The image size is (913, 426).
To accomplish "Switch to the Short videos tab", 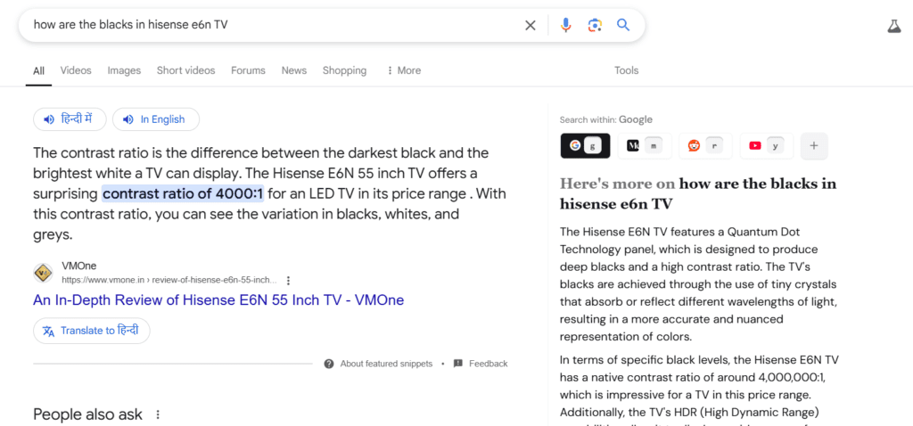I will (x=185, y=70).
